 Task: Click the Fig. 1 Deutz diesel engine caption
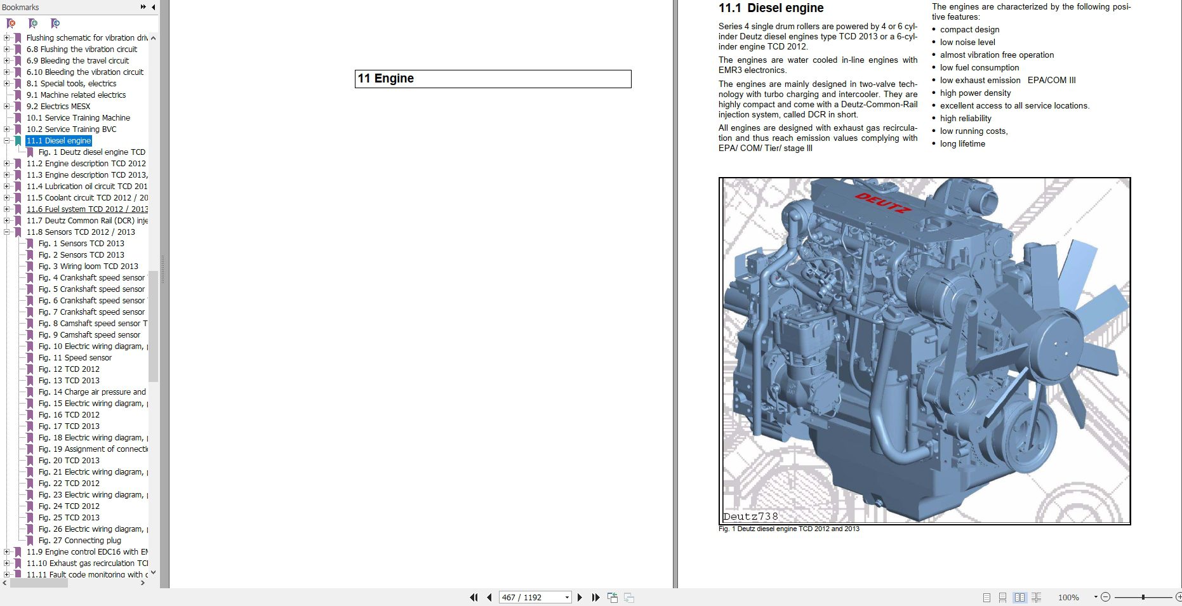pos(789,529)
